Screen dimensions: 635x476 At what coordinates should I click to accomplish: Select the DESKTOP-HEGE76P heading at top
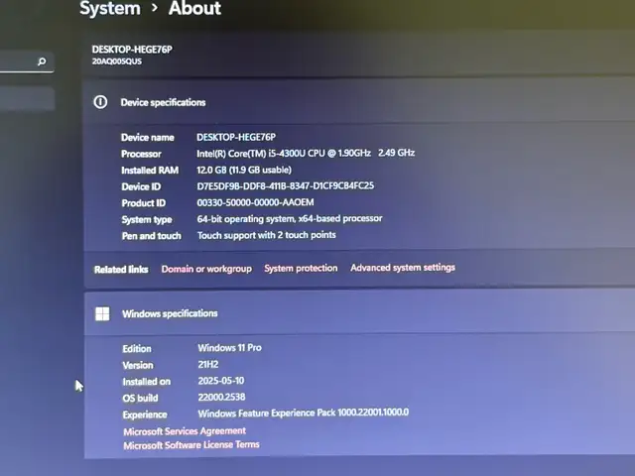tap(132, 50)
